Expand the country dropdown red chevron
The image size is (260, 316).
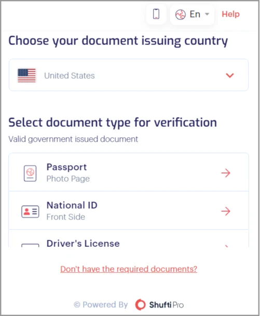(230, 75)
